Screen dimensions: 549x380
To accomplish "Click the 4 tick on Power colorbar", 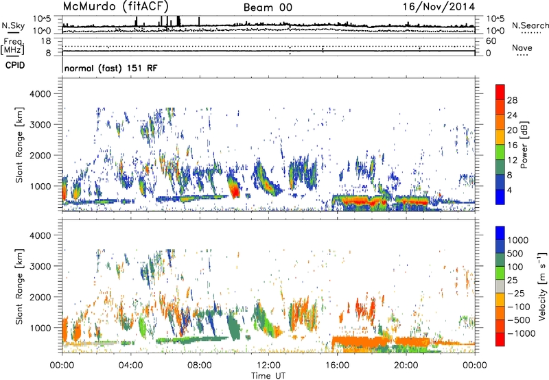I will [509, 190].
